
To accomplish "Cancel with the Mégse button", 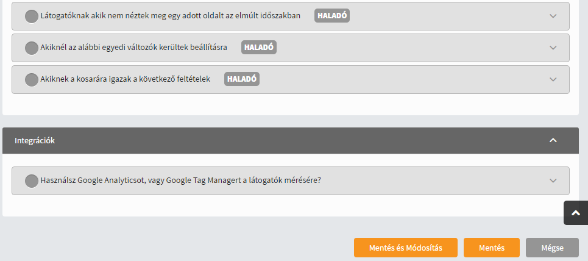I will coord(552,248).
